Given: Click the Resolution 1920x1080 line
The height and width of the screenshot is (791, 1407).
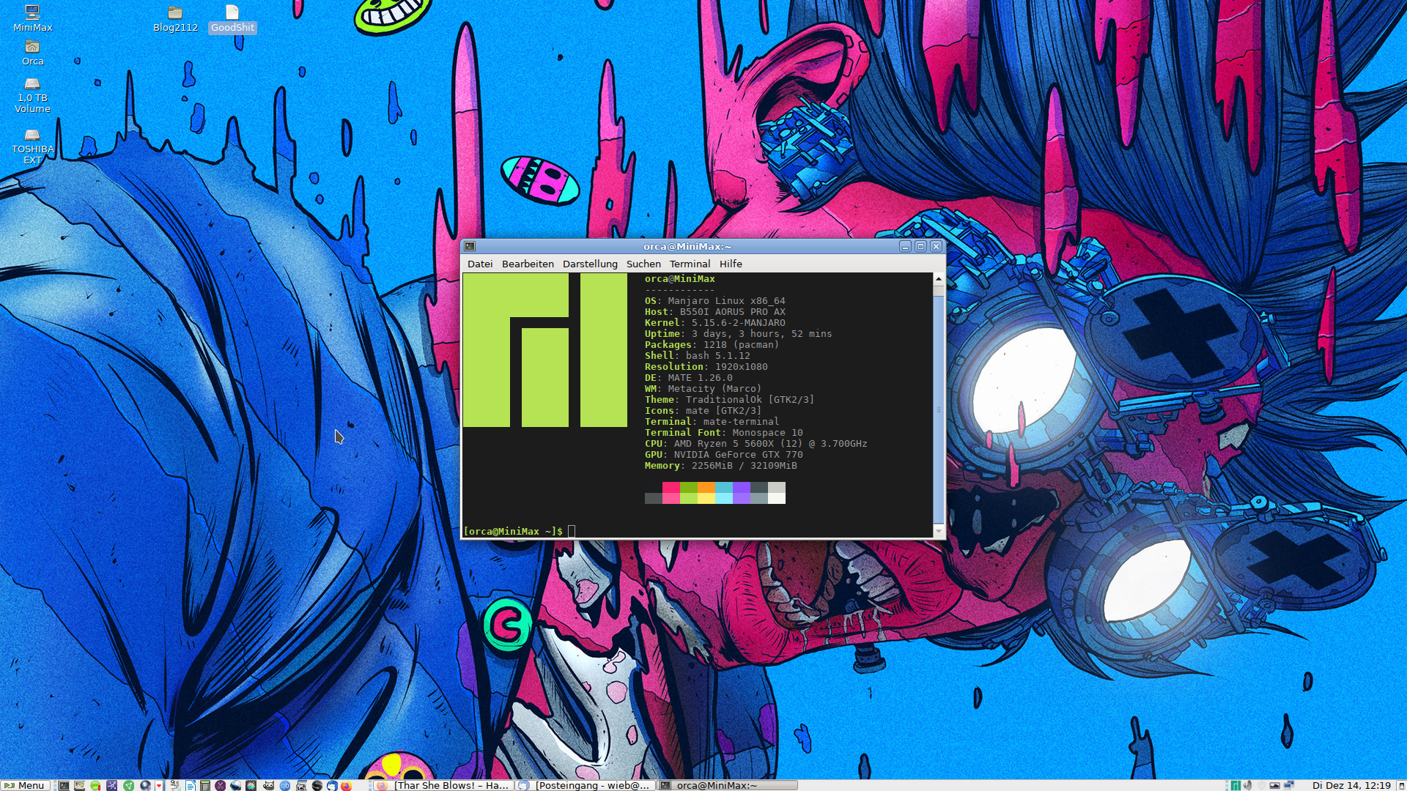Looking at the screenshot, I should [706, 367].
